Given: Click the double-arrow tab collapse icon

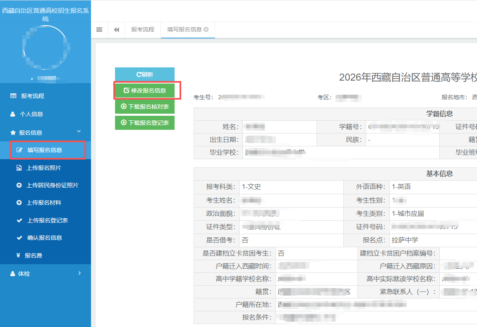Looking at the screenshot, I should click(116, 29).
